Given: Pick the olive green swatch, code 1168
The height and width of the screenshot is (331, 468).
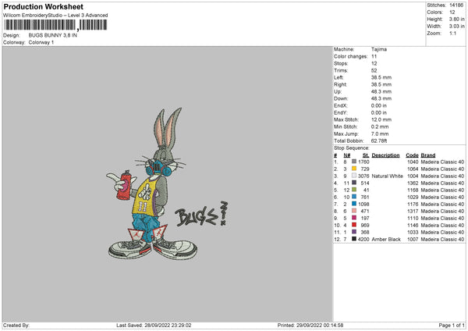Looking at the screenshot, I should pos(355,190).
